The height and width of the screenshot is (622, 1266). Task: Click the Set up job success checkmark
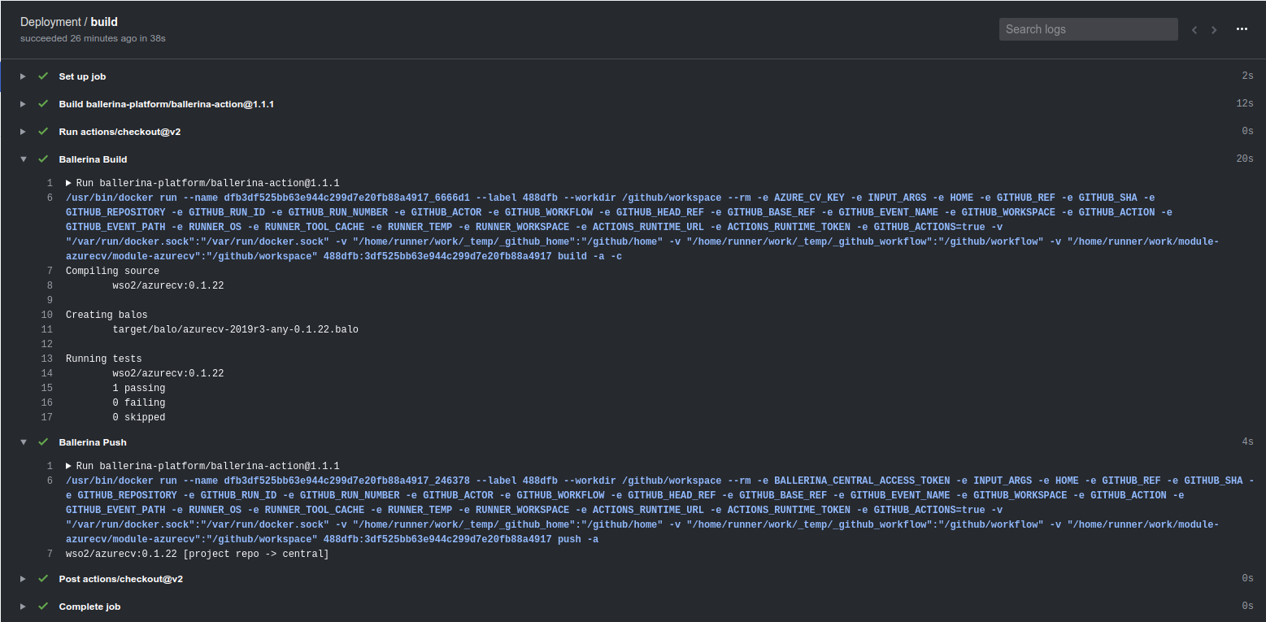tap(43, 76)
